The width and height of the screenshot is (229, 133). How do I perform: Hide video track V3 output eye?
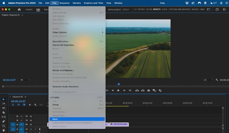31,116
